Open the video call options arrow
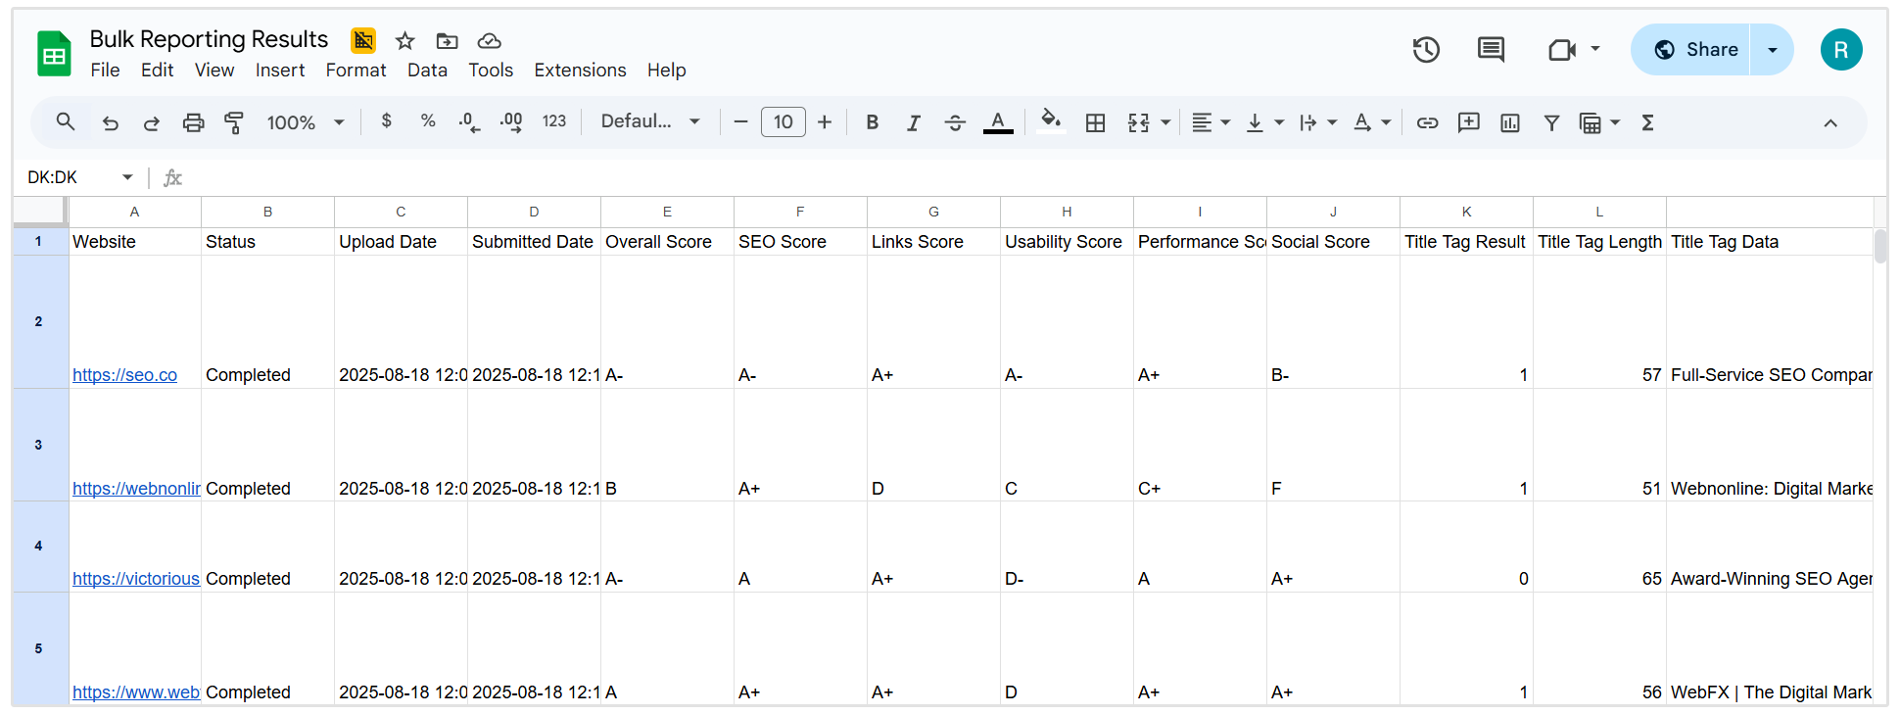 (x=1595, y=49)
